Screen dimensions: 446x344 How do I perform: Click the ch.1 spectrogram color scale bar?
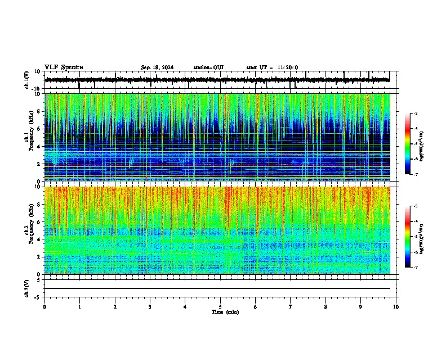[408, 144]
